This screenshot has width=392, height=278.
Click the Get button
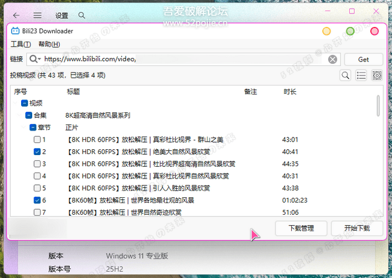tap(363, 59)
